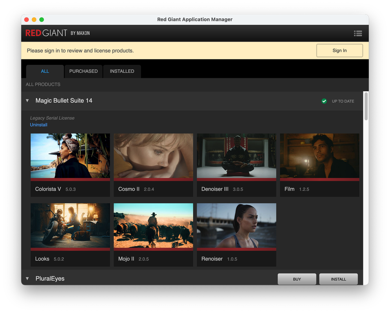Open the Looks product thumbnail
This screenshot has width=390, height=313.
(x=70, y=225)
